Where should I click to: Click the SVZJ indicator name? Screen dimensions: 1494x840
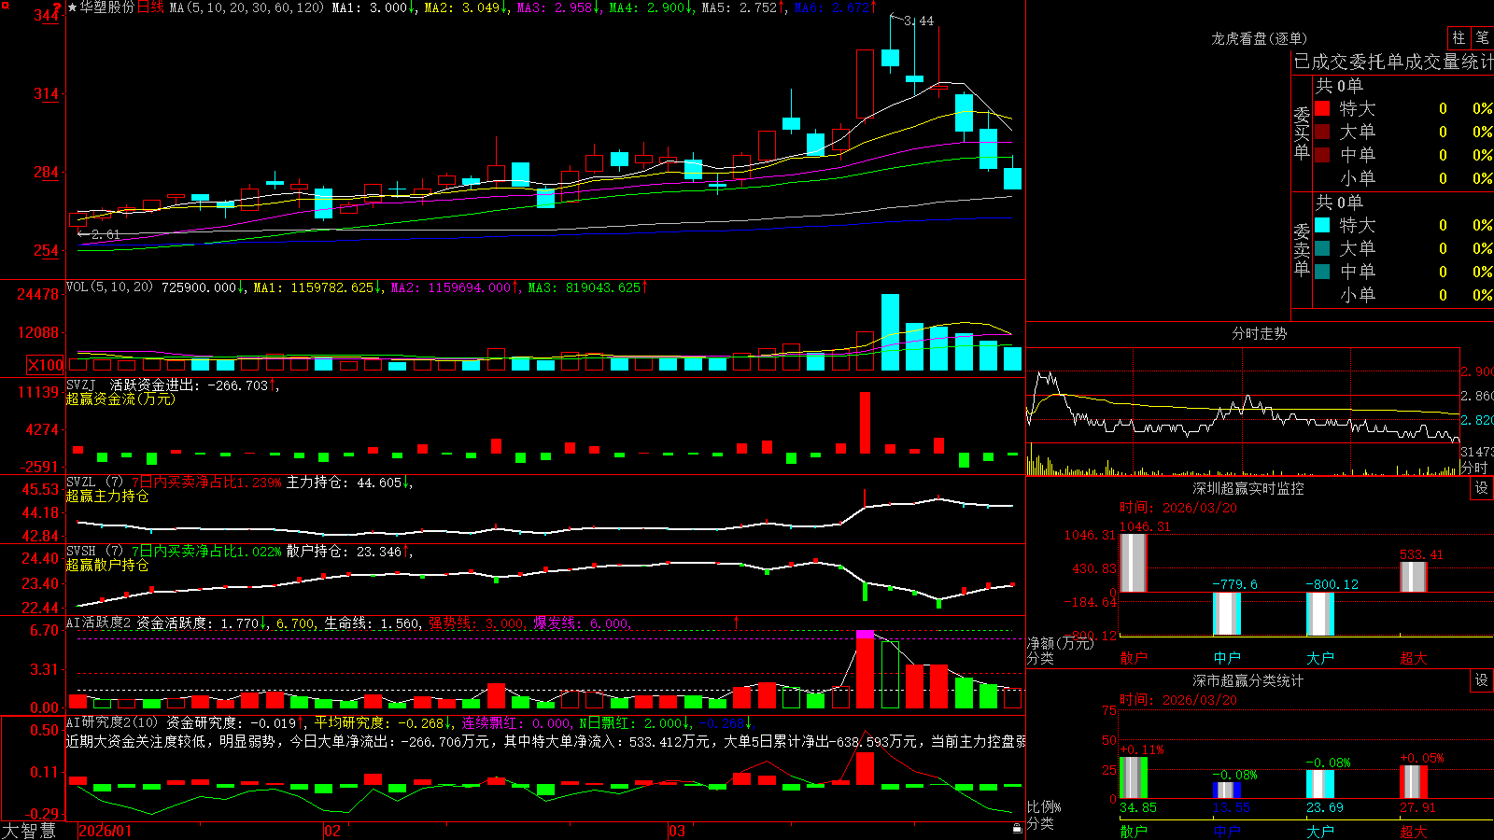pos(81,385)
